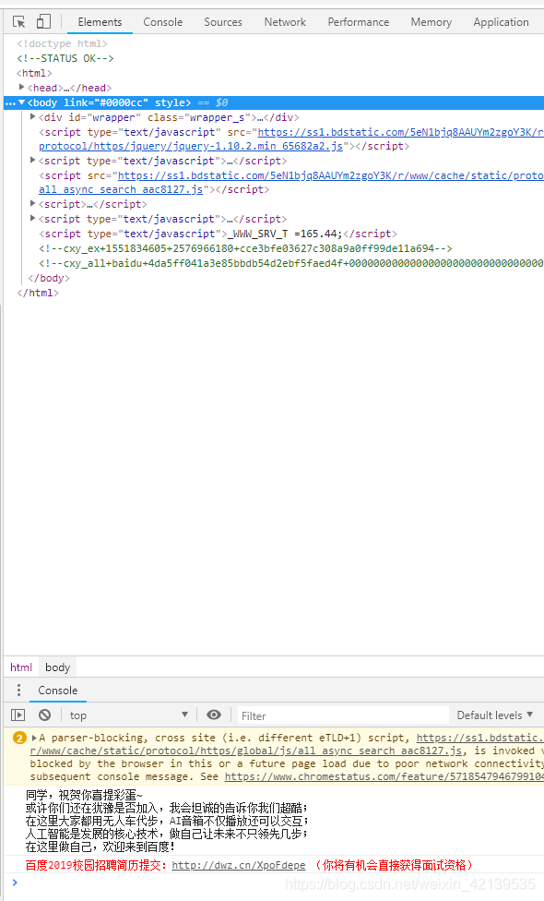This screenshot has width=544, height=901.
Task: Expand the parser-blocking warning message
Action: click(34, 738)
